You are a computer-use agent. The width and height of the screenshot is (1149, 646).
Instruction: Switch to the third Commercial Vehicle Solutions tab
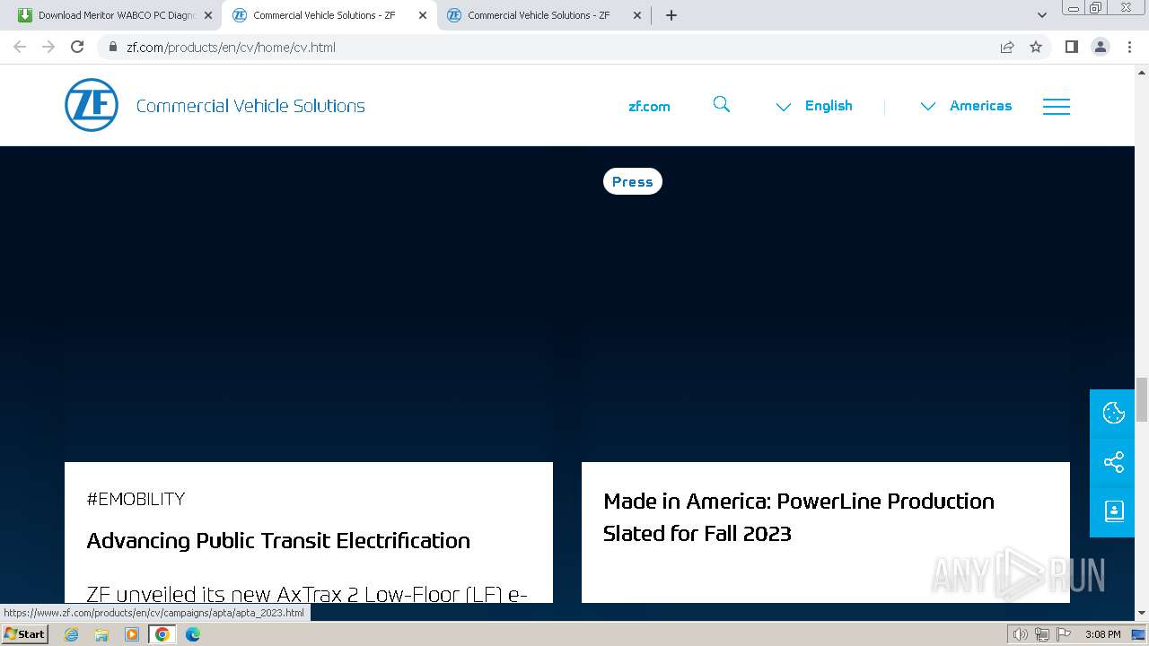pos(544,15)
